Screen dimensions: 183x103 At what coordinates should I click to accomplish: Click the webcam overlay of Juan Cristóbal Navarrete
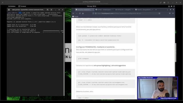coord(158,88)
